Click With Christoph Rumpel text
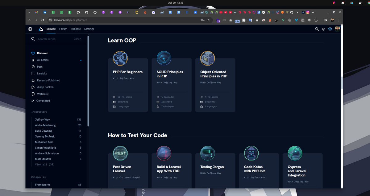Image resolution: width=370 pixels, height=196 pixels. [127, 178]
